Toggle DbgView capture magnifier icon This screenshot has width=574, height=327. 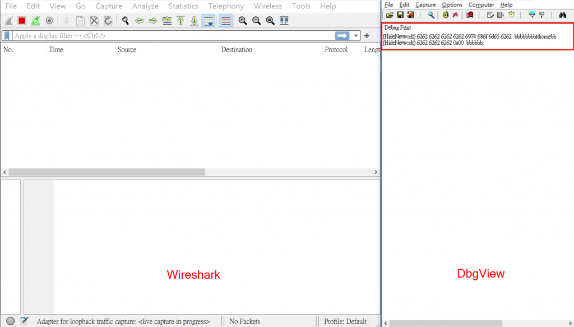(x=431, y=15)
